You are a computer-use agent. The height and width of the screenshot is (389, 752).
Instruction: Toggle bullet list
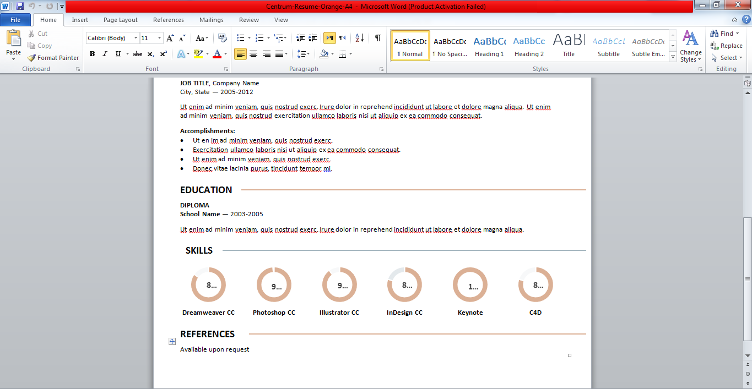(x=240, y=38)
